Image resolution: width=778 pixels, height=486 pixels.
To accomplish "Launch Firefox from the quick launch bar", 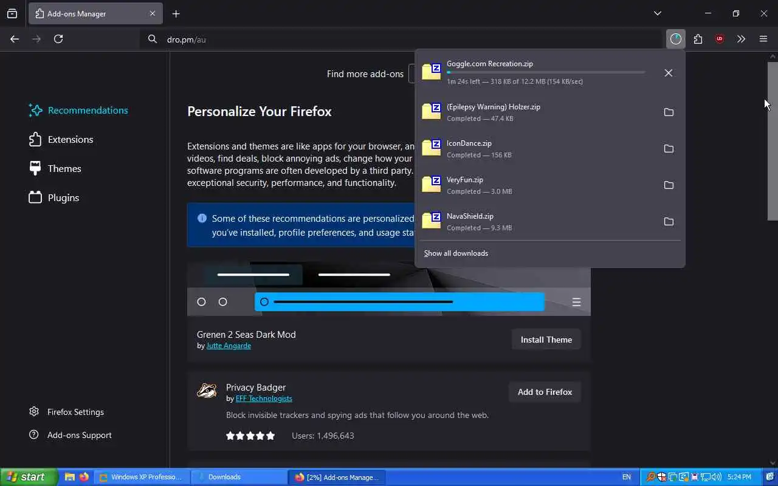I will (x=84, y=477).
